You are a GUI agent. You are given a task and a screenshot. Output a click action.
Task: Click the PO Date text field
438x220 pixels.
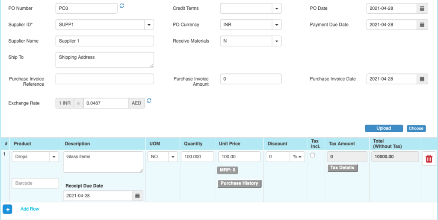(x=392, y=9)
